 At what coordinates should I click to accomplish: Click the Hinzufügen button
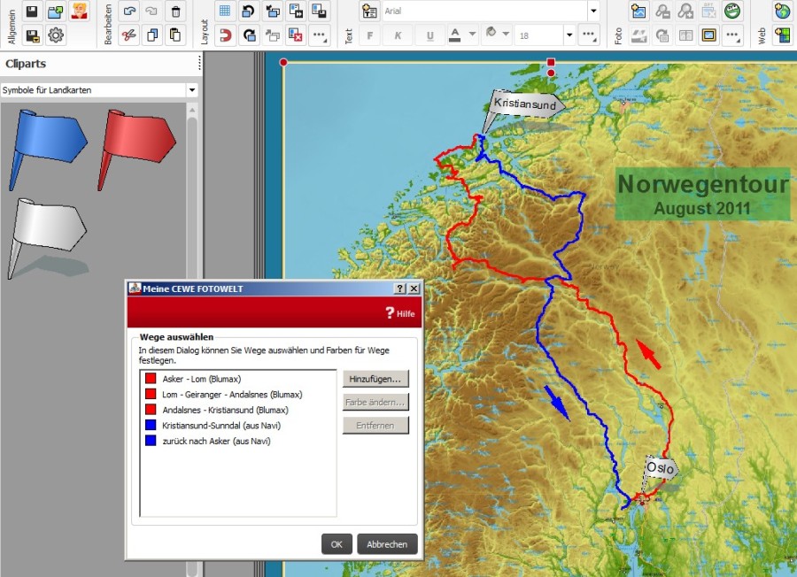point(375,379)
